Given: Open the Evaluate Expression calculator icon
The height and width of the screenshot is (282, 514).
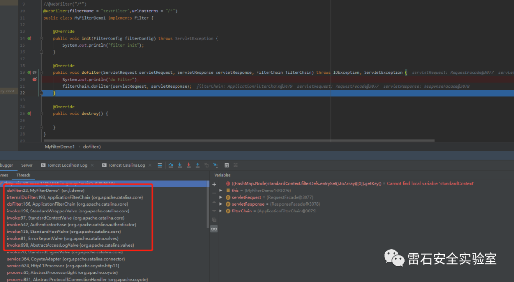Looking at the screenshot, I should coord(227,165).
